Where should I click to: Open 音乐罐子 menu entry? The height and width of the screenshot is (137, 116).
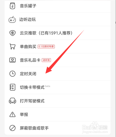point(58,6)
